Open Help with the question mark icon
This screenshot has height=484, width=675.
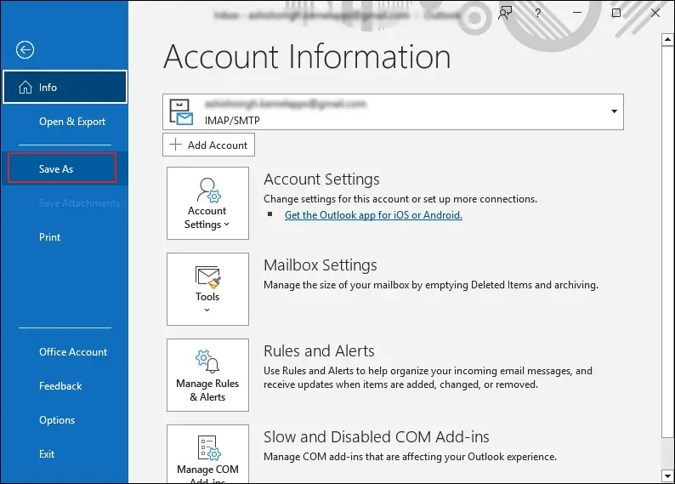(537, 13)
